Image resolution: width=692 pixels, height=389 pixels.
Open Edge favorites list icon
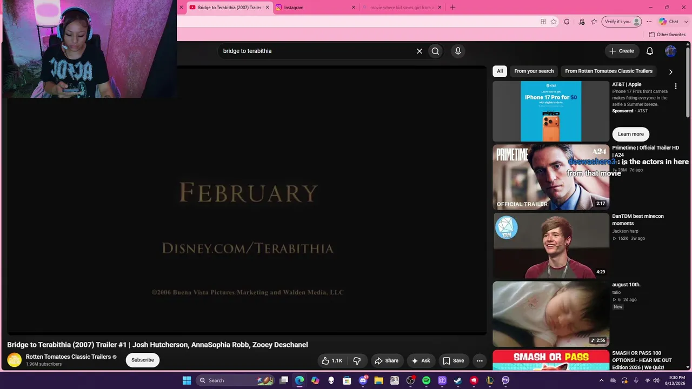594,22
